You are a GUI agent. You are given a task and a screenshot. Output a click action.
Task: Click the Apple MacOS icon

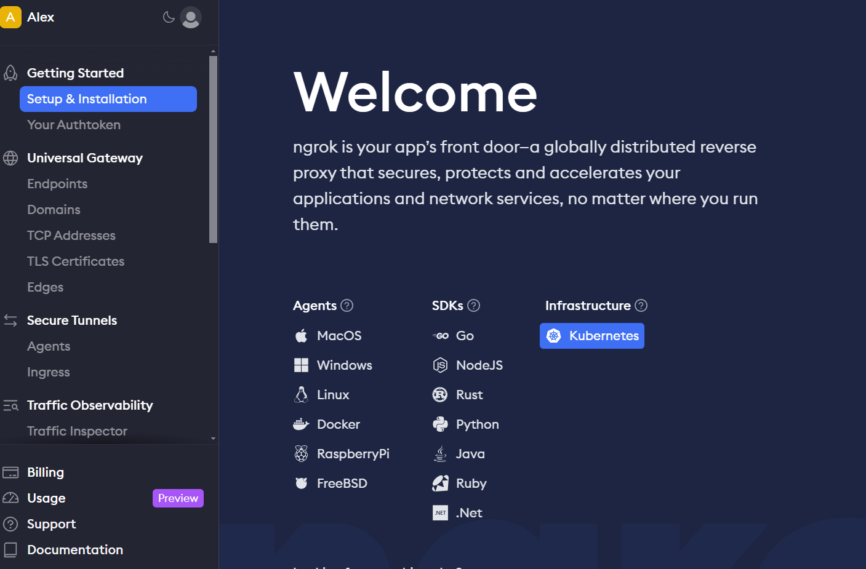pos(301,336)
